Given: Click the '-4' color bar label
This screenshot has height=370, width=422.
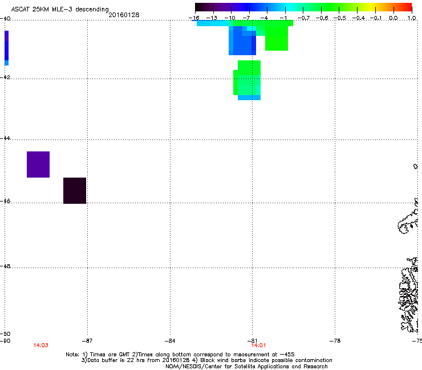Looking at the screenshot, I should point(264,18).
